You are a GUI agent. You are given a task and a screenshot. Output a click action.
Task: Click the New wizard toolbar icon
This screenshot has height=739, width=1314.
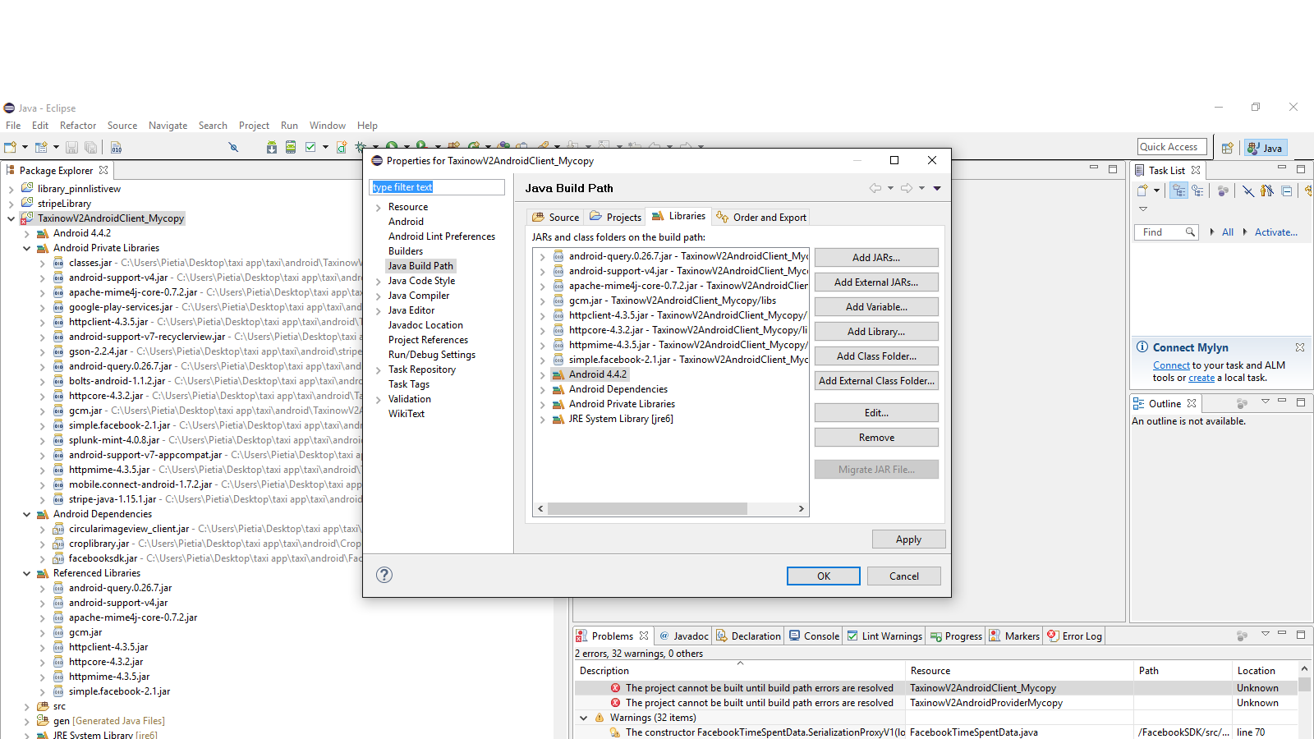[11, 148]
